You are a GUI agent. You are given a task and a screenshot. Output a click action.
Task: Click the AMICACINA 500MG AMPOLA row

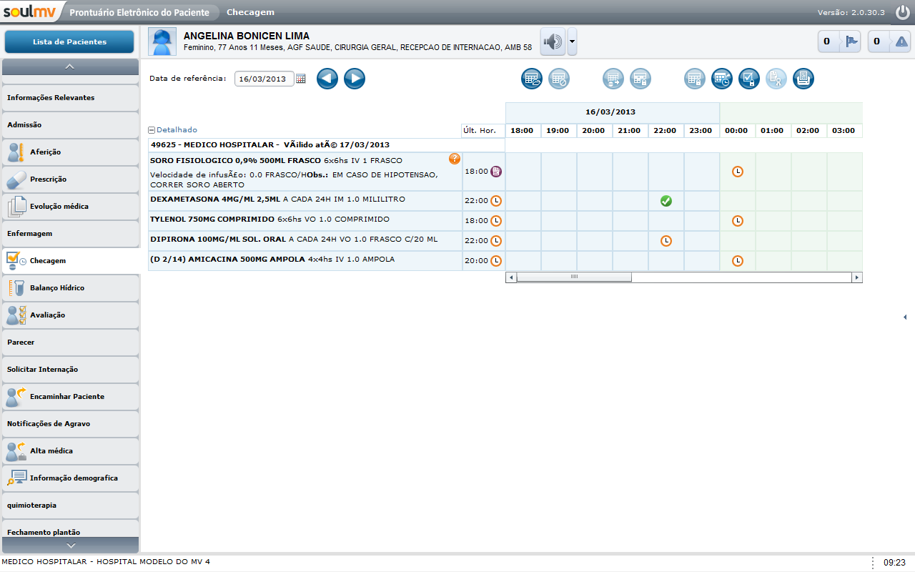pos(305,261)
